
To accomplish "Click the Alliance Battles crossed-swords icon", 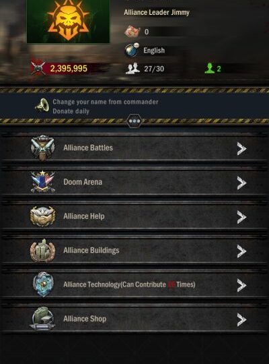I will coord(42,148).
